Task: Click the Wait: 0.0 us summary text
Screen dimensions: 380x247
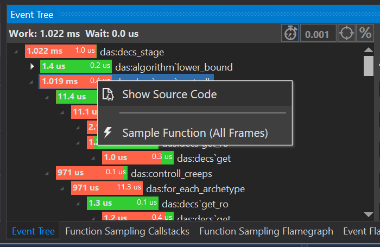Action: (112, 34)
